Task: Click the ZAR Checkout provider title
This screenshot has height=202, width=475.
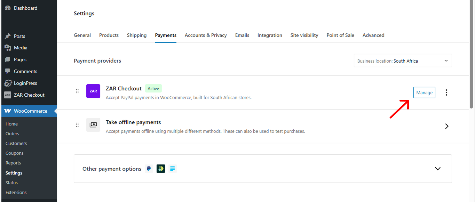Action: tap(124, 88)
